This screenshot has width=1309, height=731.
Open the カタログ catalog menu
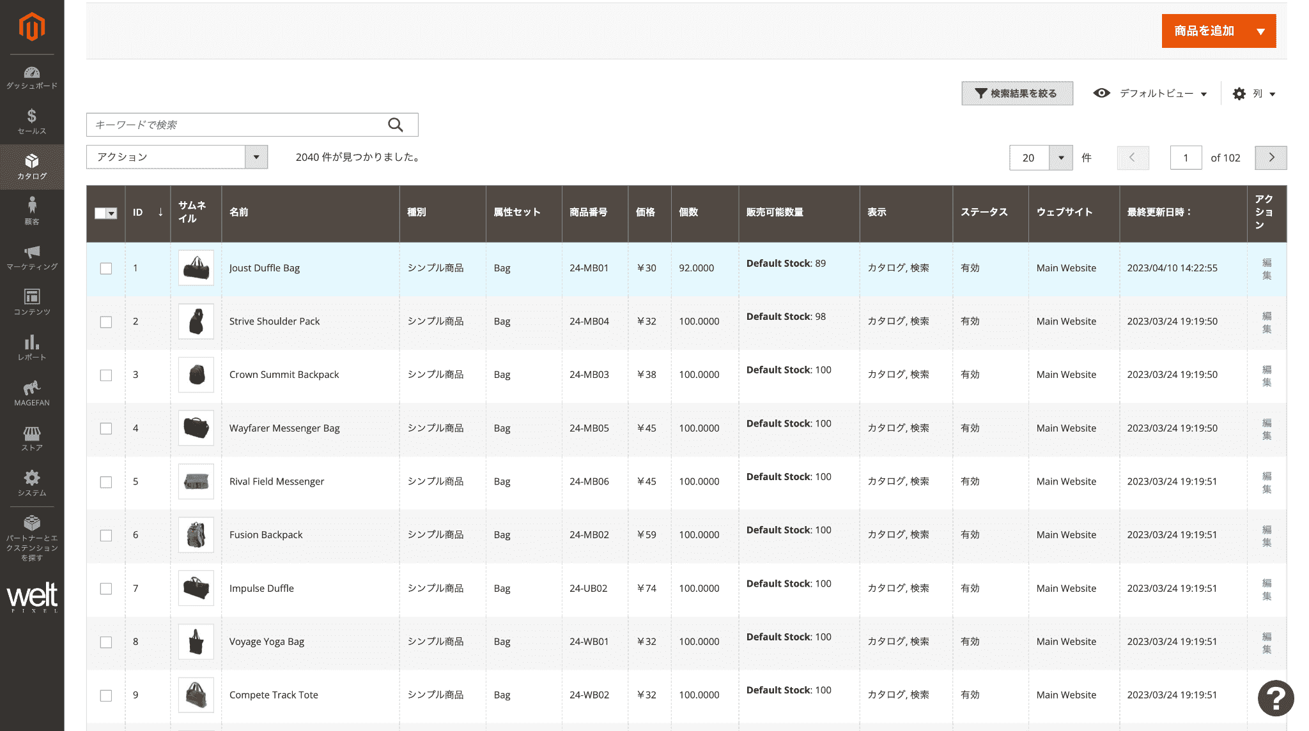coord(31,167)
